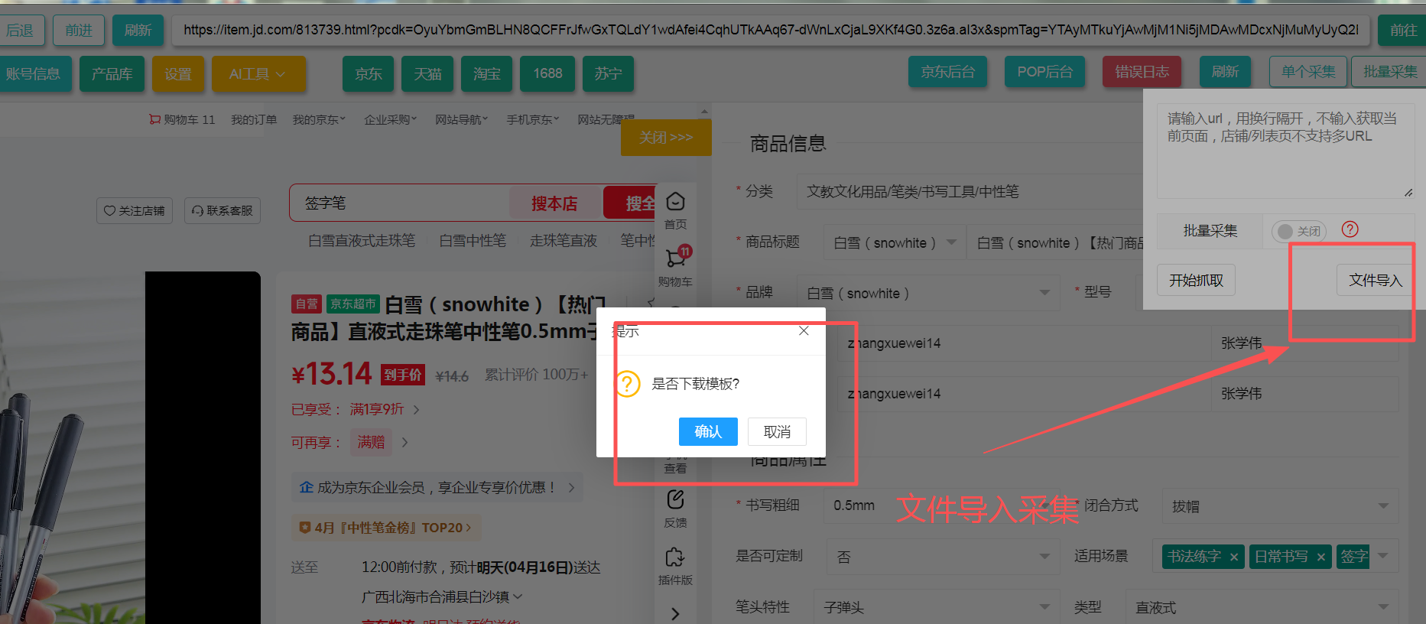Click the 联系客服 headset button
Screen dimensions: 1426x624
pyautogui.click(x=223, y=210)
